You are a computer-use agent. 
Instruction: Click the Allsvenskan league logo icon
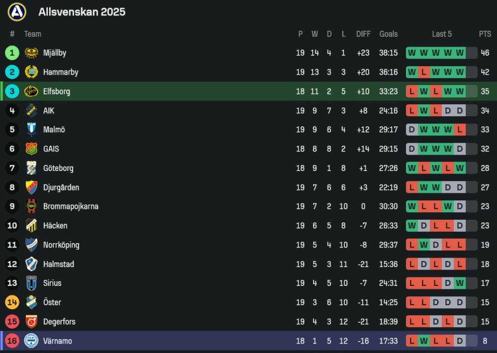pyautogui.click(x=17, y=12)
